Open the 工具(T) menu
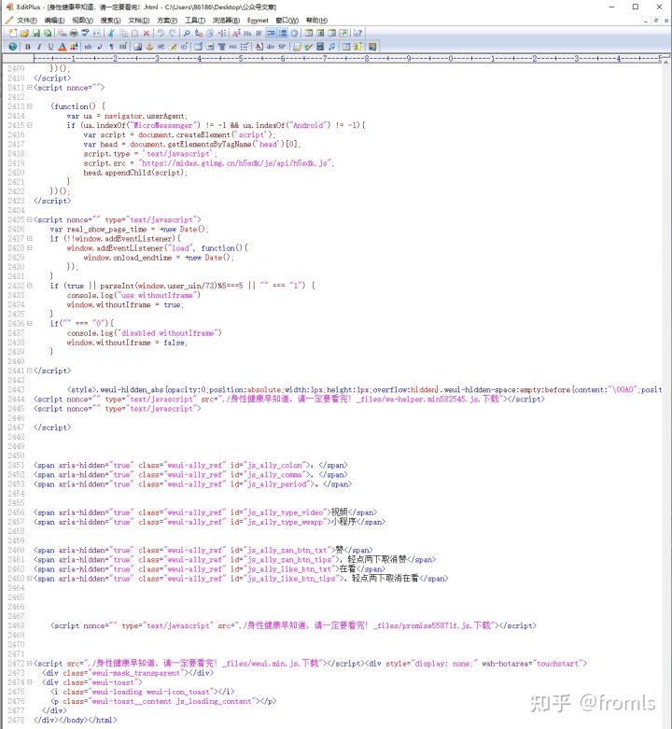672x729 pixels. (x=195, y=20)
